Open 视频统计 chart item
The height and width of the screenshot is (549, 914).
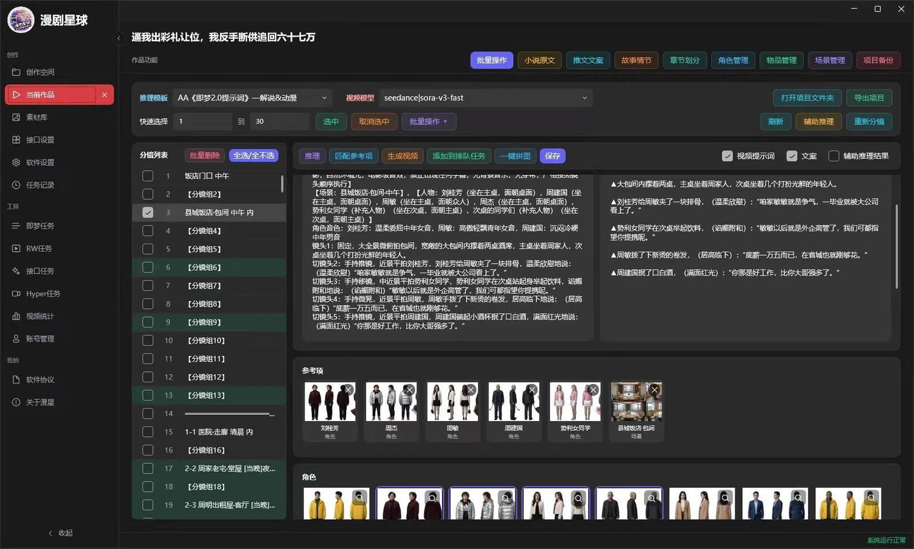click(59, 316)
